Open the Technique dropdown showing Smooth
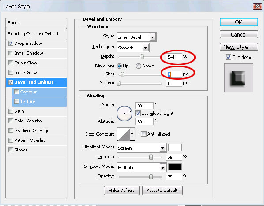The height and width of the screenshot is (206, 264). pyautogui.click(x=133, y=48)
